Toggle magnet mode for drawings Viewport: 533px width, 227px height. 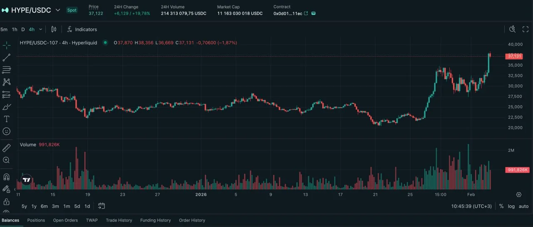[x=6, y=177]
